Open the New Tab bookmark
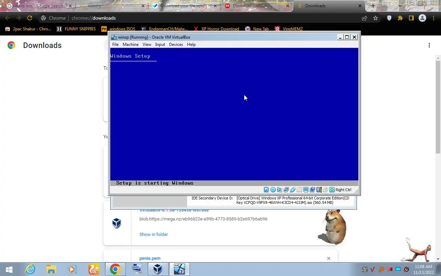Screen dimensions: 441x276 click(x=257, y=29)
